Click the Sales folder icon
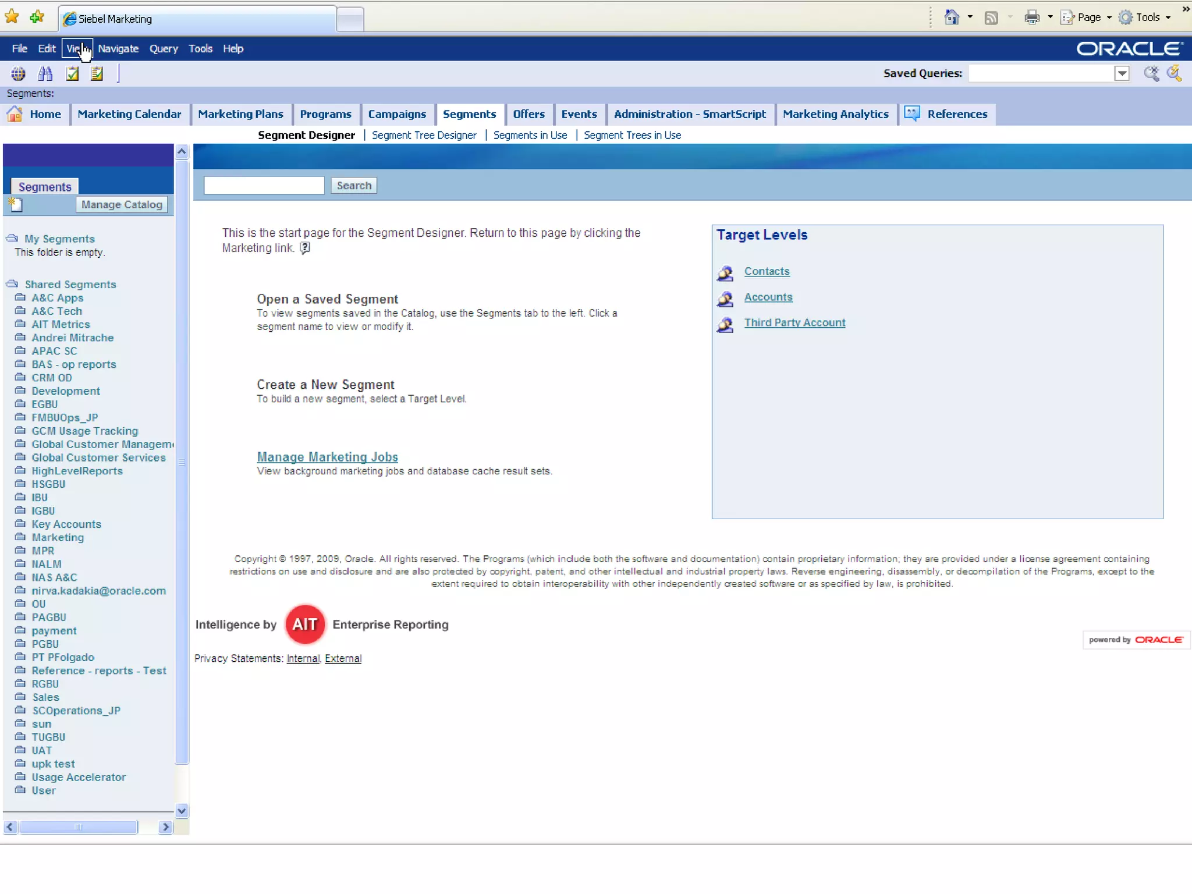 tap(20, 697)
